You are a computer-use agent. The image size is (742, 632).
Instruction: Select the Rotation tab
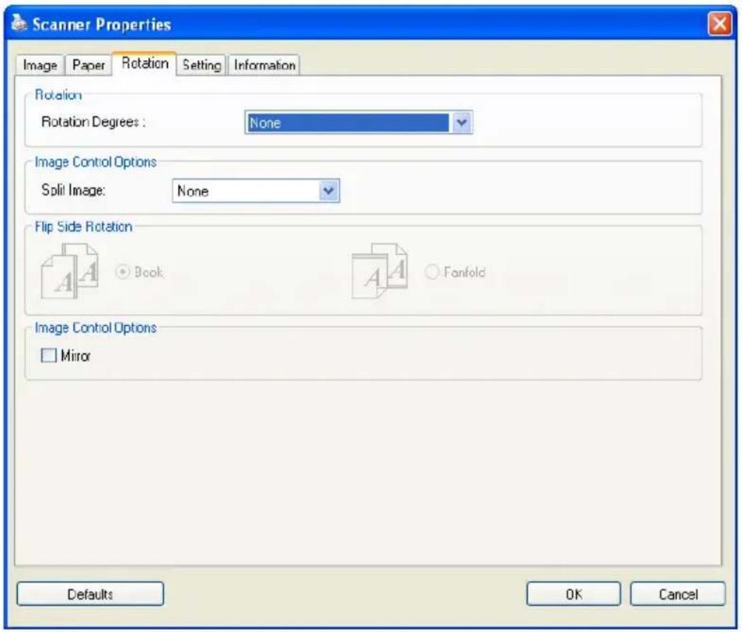click(145, 63)
